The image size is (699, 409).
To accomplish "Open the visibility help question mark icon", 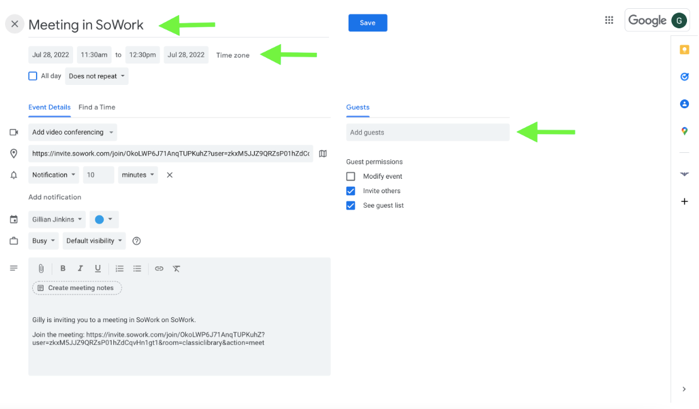I will pyautogui.click(x=137, y=241).
